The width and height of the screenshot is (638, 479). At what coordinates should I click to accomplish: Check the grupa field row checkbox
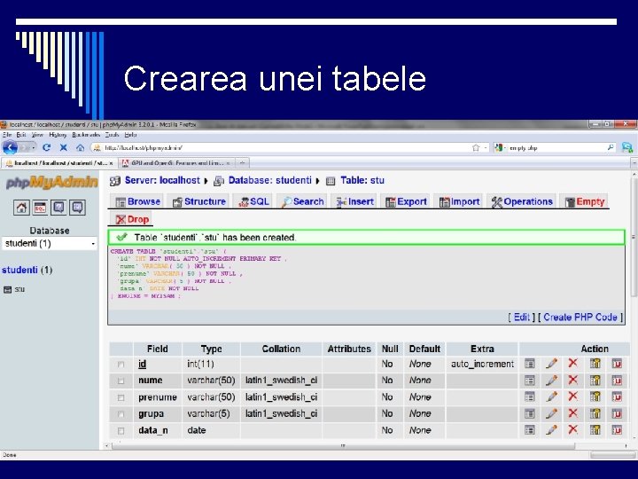[x=121, y=414]
